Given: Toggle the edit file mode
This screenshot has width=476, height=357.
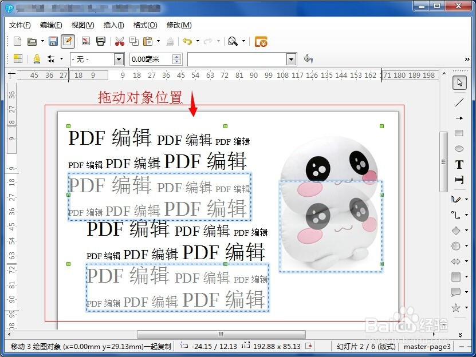Looking at the screenshot, I should tap(67, 41).
